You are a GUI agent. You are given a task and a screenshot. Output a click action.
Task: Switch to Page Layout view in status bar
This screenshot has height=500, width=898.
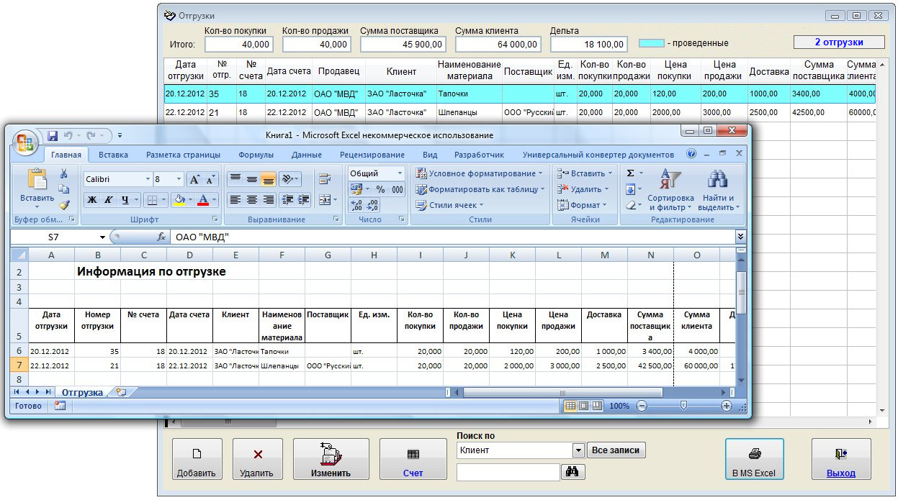pyautogui.click(x=584, y=406)
